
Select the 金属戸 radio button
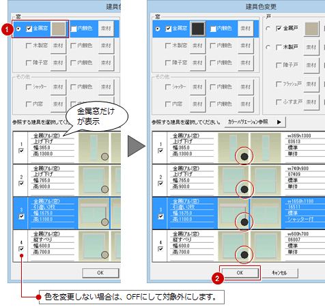(268, 29)
